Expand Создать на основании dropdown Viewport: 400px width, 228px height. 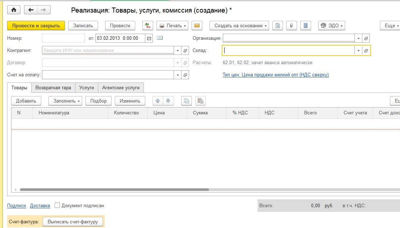tap(239, 25)
